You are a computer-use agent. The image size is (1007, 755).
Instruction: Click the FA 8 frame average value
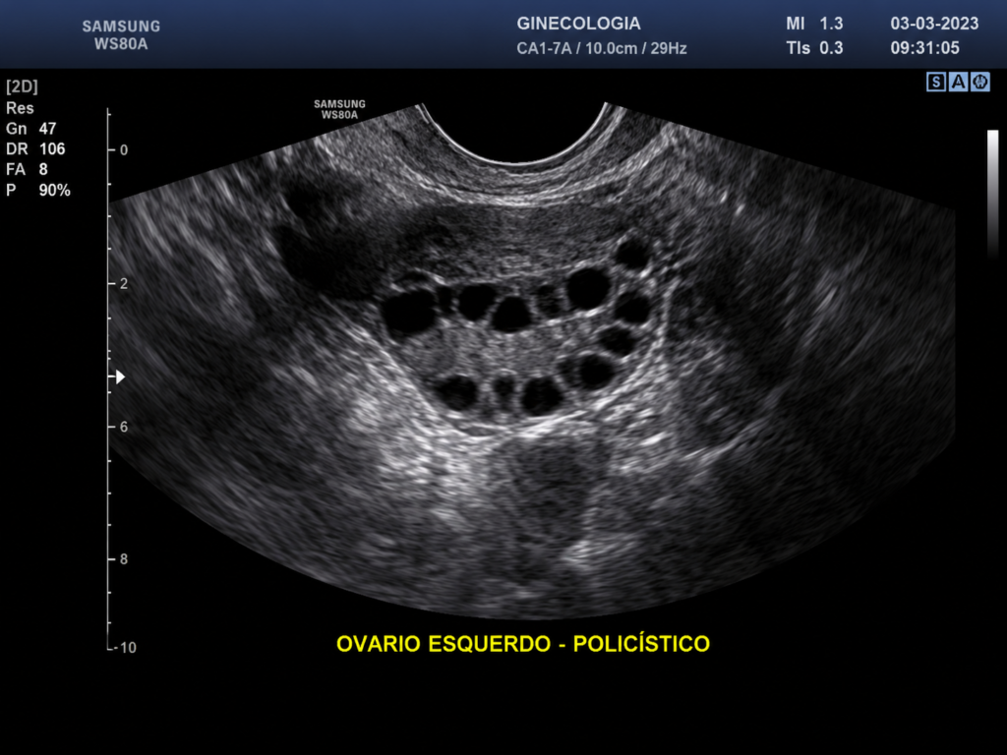pos(27,169)
